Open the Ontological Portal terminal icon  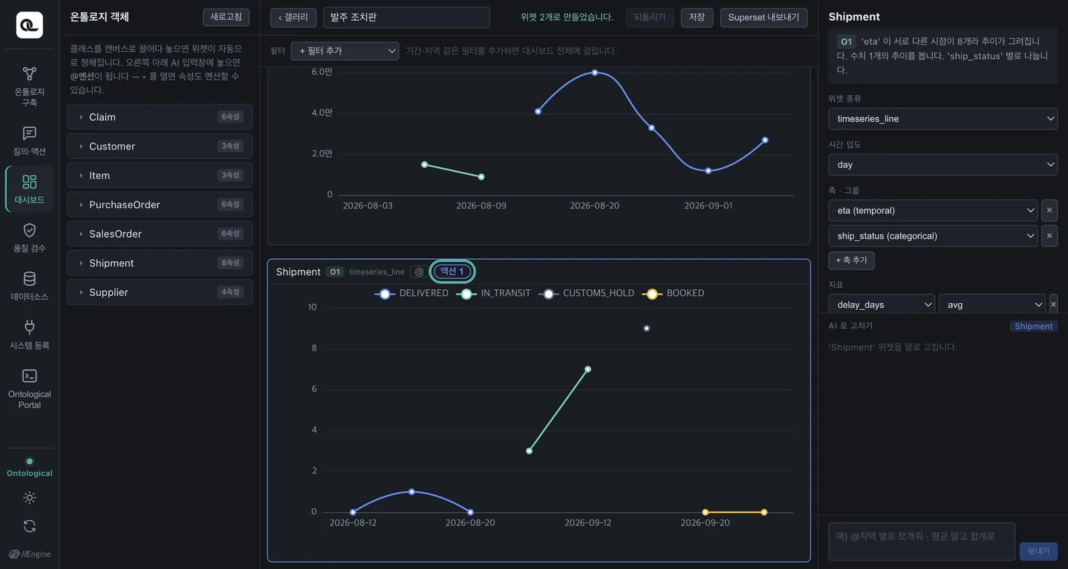click(29, 376)
